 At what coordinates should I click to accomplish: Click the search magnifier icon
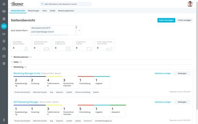tap(42, 4)
